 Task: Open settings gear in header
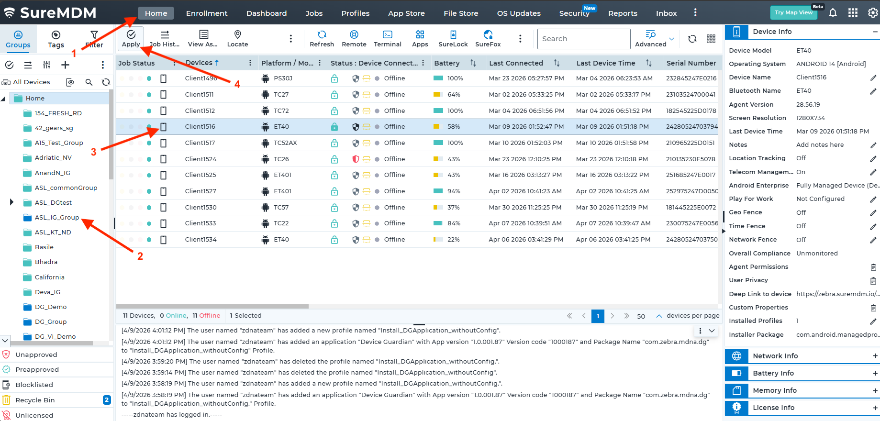873,13
